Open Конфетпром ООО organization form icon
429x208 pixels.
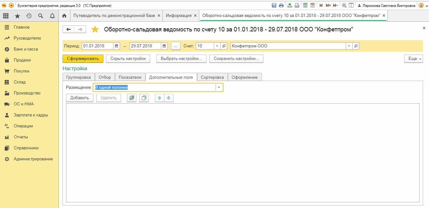[x=356, y=46]
